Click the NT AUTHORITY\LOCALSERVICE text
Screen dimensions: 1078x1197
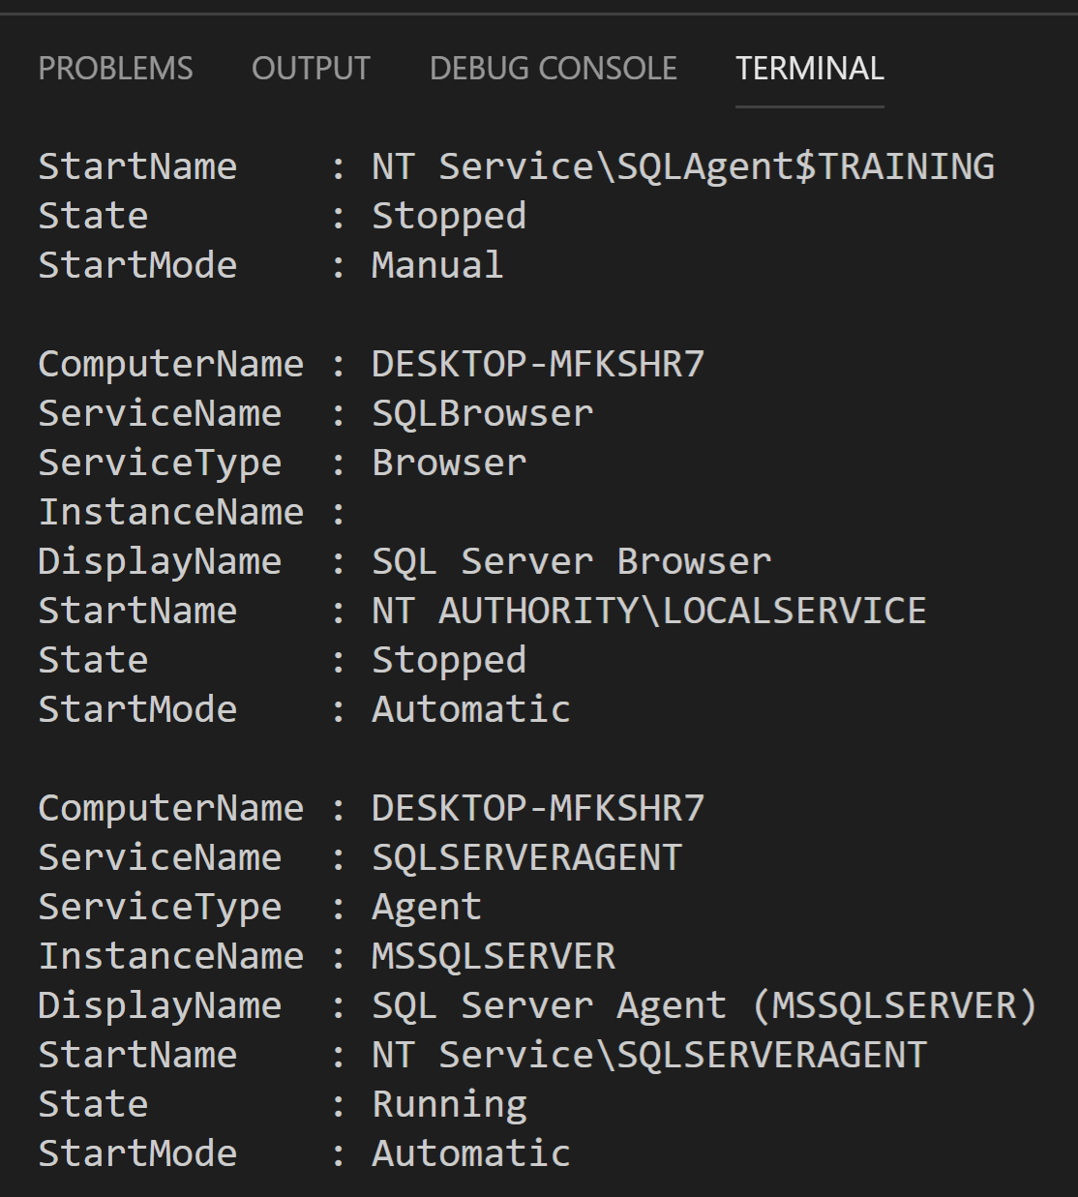coord(648,611)
